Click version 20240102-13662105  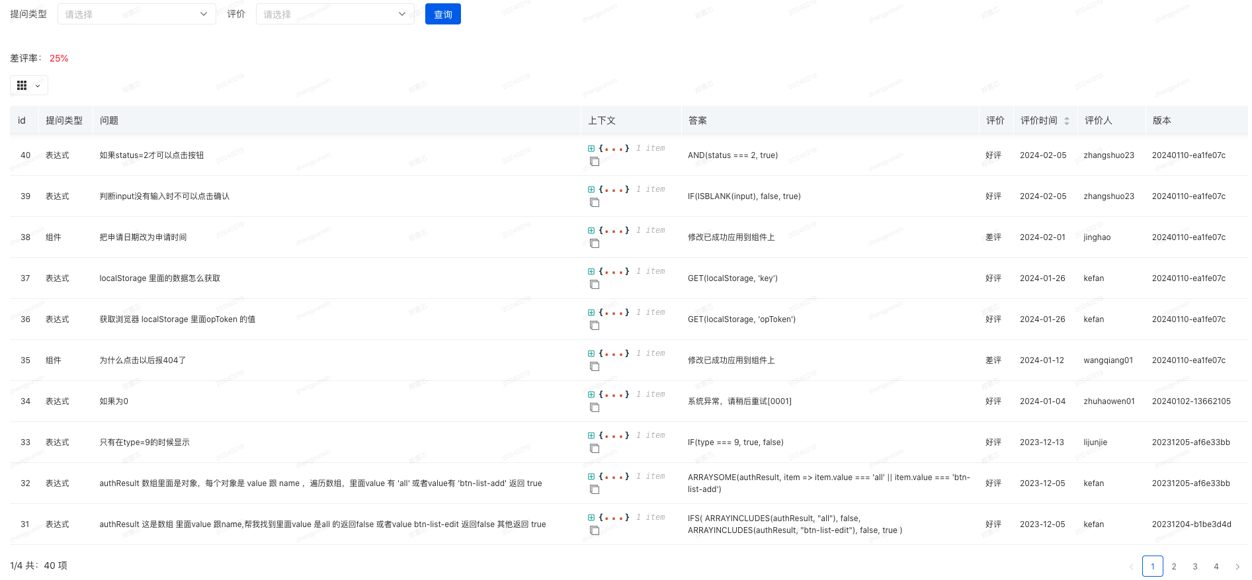(1191, 401)
